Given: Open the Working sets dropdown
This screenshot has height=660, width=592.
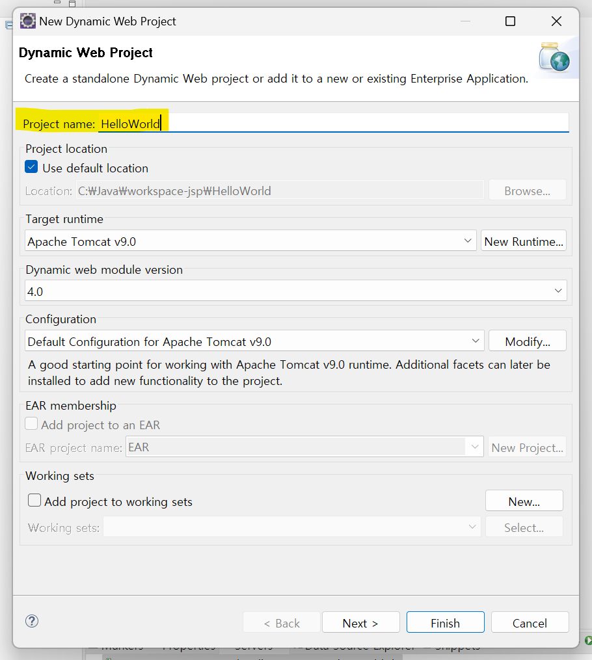Looking at the screenshot, I should pos(292,527).
